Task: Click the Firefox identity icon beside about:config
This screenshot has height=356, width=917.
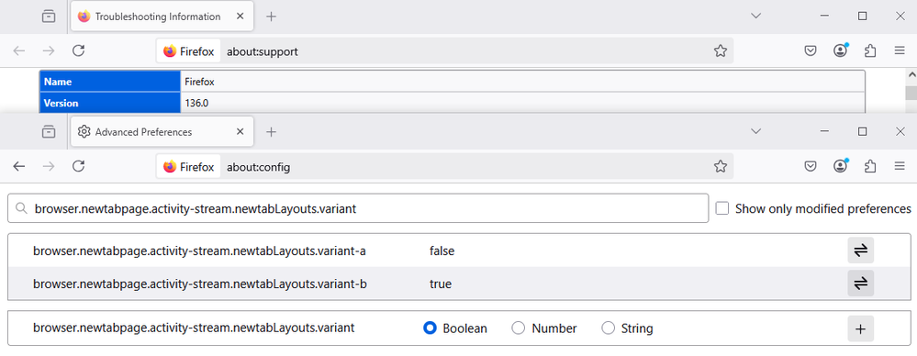Action: [x=188, y=167]
